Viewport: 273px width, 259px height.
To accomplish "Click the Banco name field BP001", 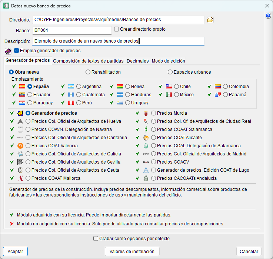I will click(x=72, y=31).
